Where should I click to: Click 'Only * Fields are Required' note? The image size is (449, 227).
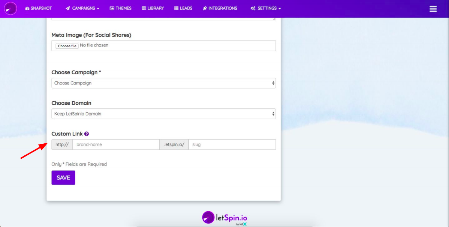[x=79, y=164]
